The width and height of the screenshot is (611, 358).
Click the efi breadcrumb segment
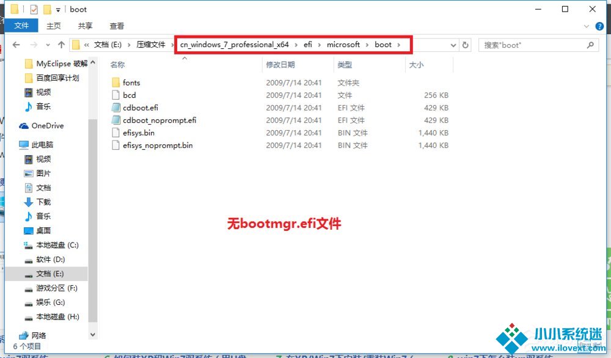coord(308,45)
